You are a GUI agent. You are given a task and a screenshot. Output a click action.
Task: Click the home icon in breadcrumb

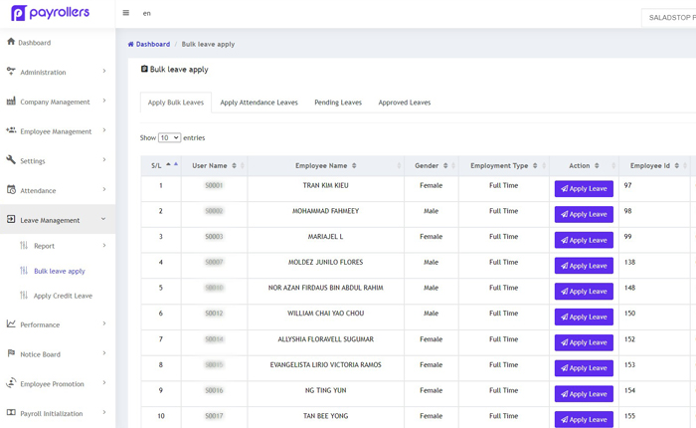coord(130,44)
